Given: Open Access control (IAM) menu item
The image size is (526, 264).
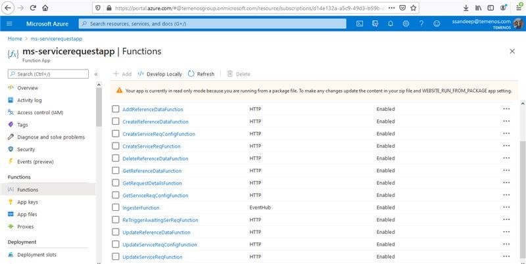Looking at the screenshot, I should point(39,112).
